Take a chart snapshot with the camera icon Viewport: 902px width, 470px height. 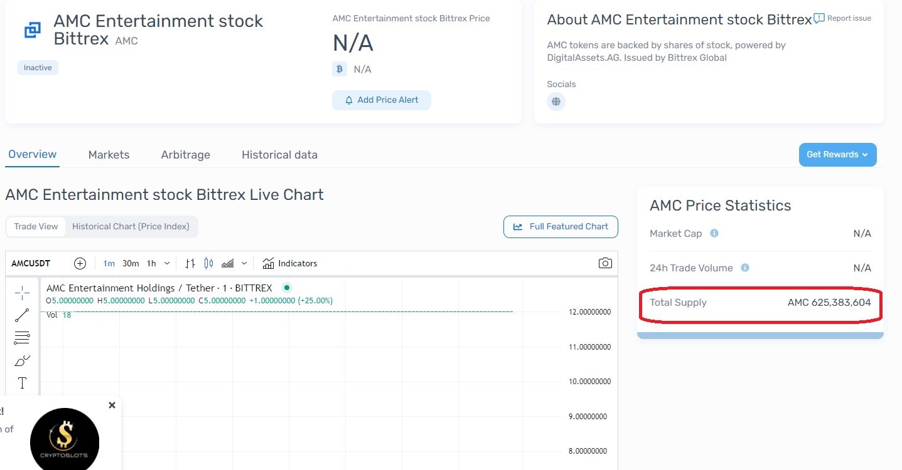tap(605, 263)
